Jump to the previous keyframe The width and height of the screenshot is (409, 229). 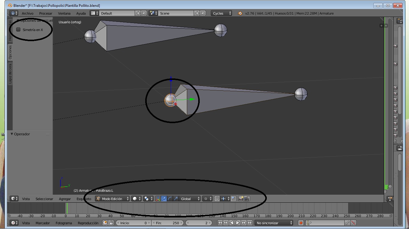coord(226,223)
